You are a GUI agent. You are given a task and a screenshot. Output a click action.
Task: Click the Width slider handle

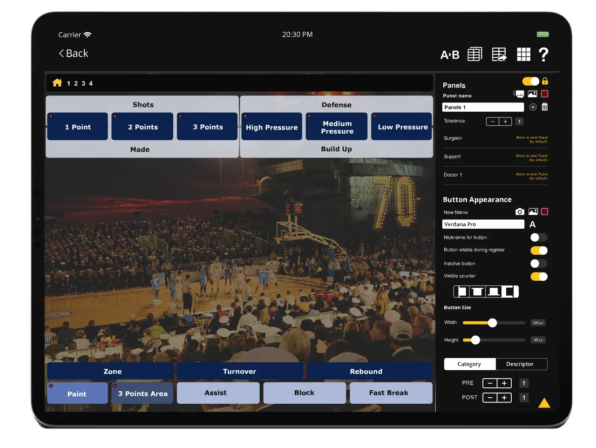coord(492,323)
